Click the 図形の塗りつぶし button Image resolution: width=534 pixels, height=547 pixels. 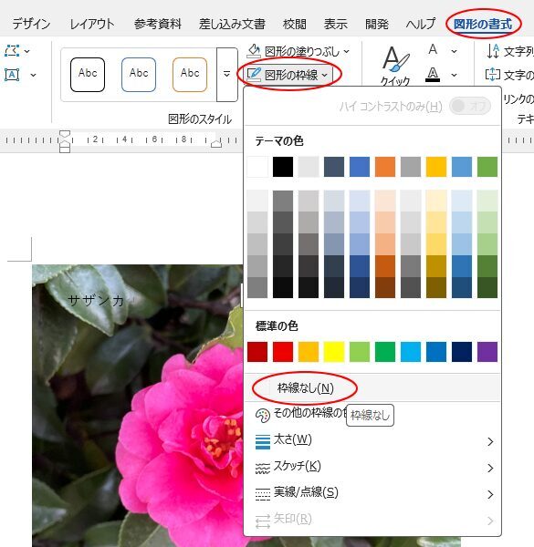point(298,51)
